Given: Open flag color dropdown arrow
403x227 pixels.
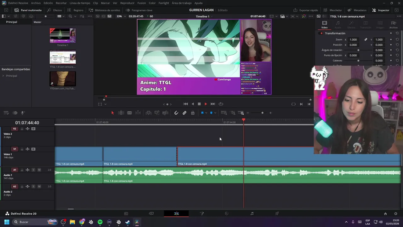Looking at the screenshot, I should pyautogui.click(x=206, y=113).
